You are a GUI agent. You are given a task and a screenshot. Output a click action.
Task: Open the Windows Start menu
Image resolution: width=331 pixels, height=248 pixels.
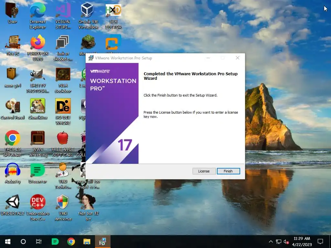(8, 242)
